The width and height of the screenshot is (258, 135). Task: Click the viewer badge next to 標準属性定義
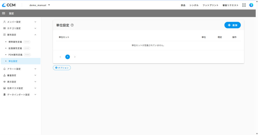pos(27,42)
